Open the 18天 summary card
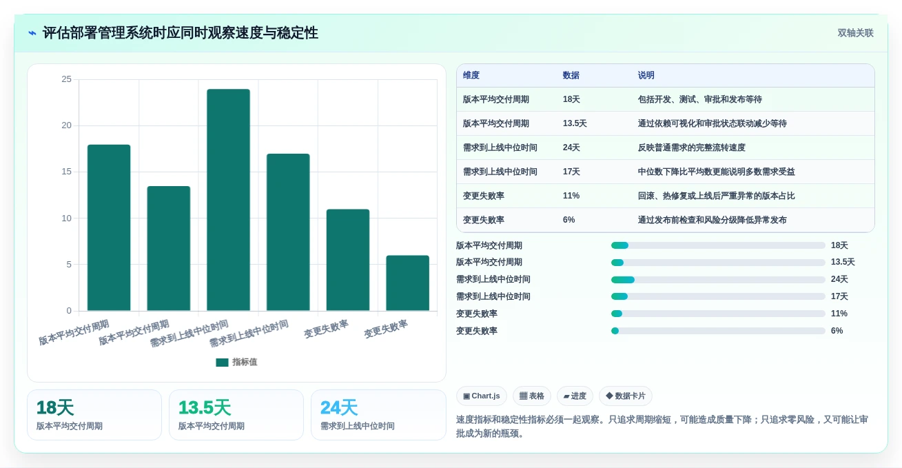This screenshot has height=468, width=902. pyautogui.click(x=94, y=415)
